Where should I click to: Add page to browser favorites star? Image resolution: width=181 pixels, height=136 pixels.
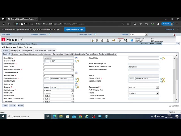(128, 24)
